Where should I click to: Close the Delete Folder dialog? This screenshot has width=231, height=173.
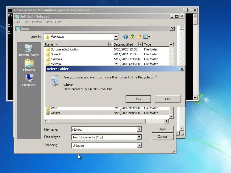182,69
